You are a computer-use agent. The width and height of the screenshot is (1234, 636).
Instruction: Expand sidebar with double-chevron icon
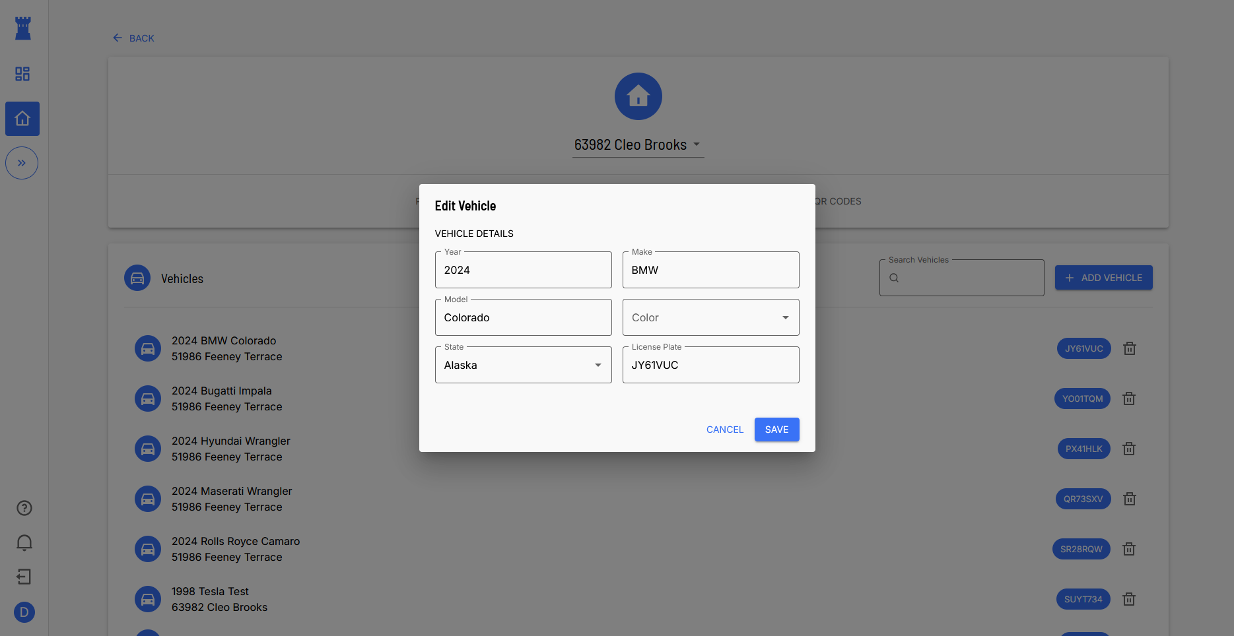point(22,163)
